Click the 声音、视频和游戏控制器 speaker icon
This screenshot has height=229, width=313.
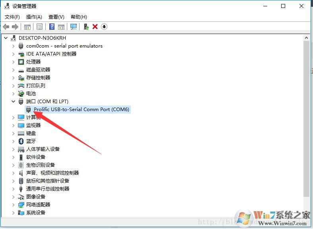(21, 173)
